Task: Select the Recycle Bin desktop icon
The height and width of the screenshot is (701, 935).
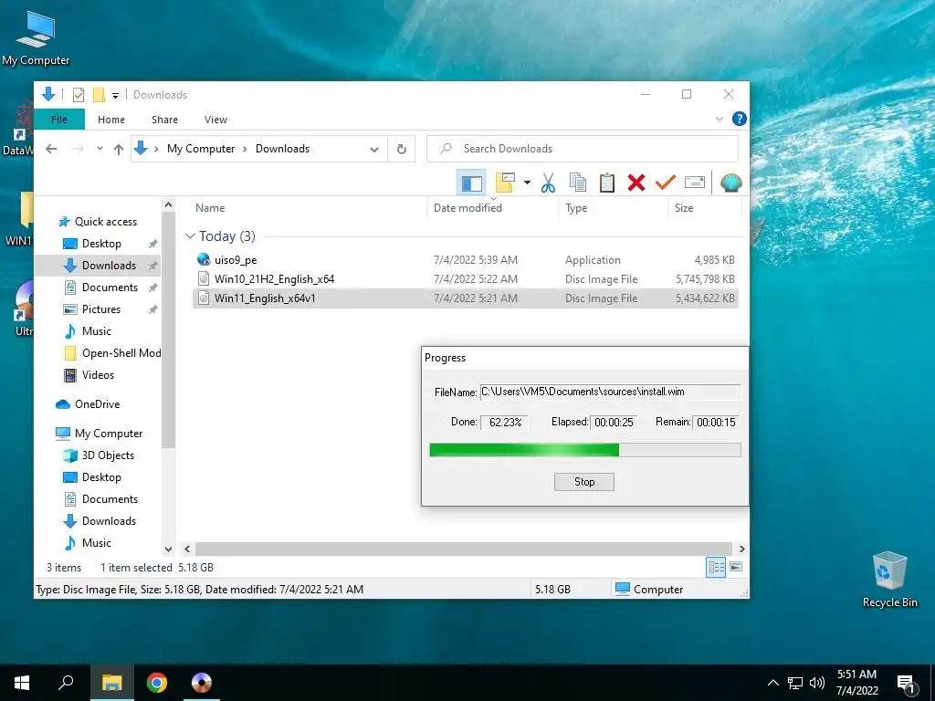Action: [889, 580]
